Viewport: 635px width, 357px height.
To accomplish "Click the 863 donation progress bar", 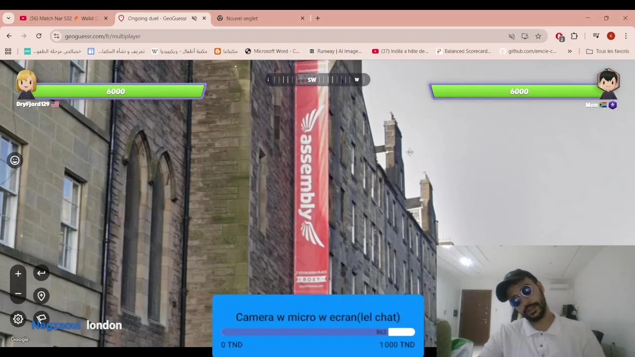I will [x=317, y=332].
